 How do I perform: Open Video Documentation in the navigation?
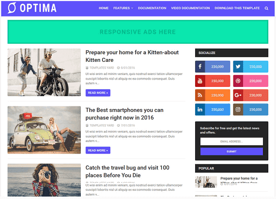tap(190, 8)
